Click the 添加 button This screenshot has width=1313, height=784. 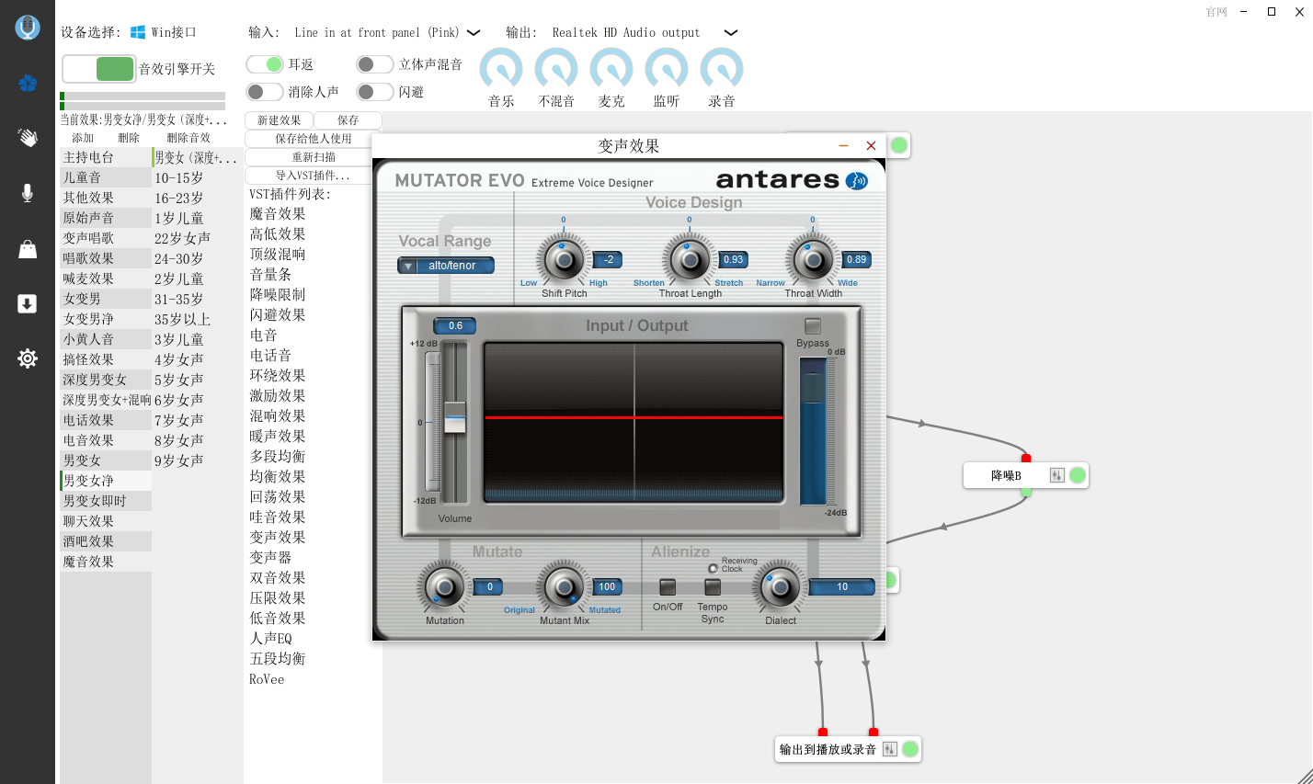coord(83,138)
